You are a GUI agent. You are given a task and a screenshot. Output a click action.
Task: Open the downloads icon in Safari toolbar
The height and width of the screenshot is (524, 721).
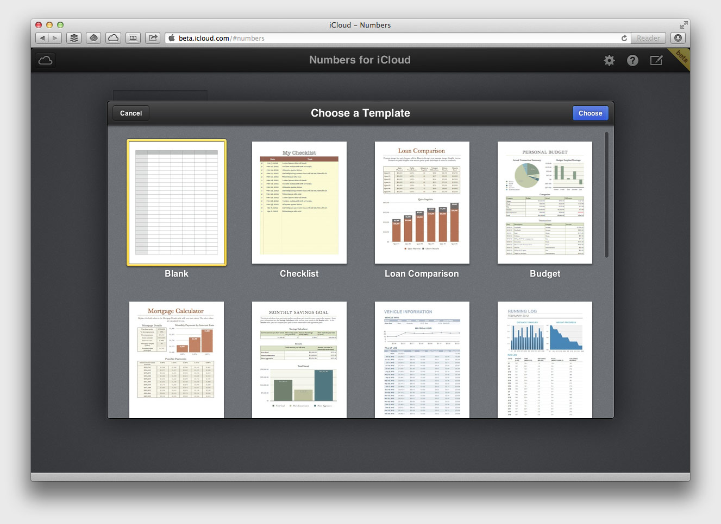(x=678, y=38)
